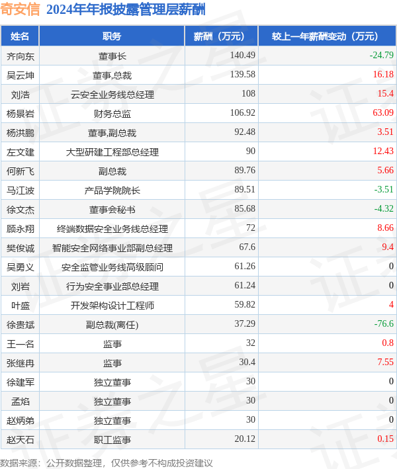Viewport: 397px width, 469px height.
Task: Click the salary value 89.51
Action: point(245,189)
